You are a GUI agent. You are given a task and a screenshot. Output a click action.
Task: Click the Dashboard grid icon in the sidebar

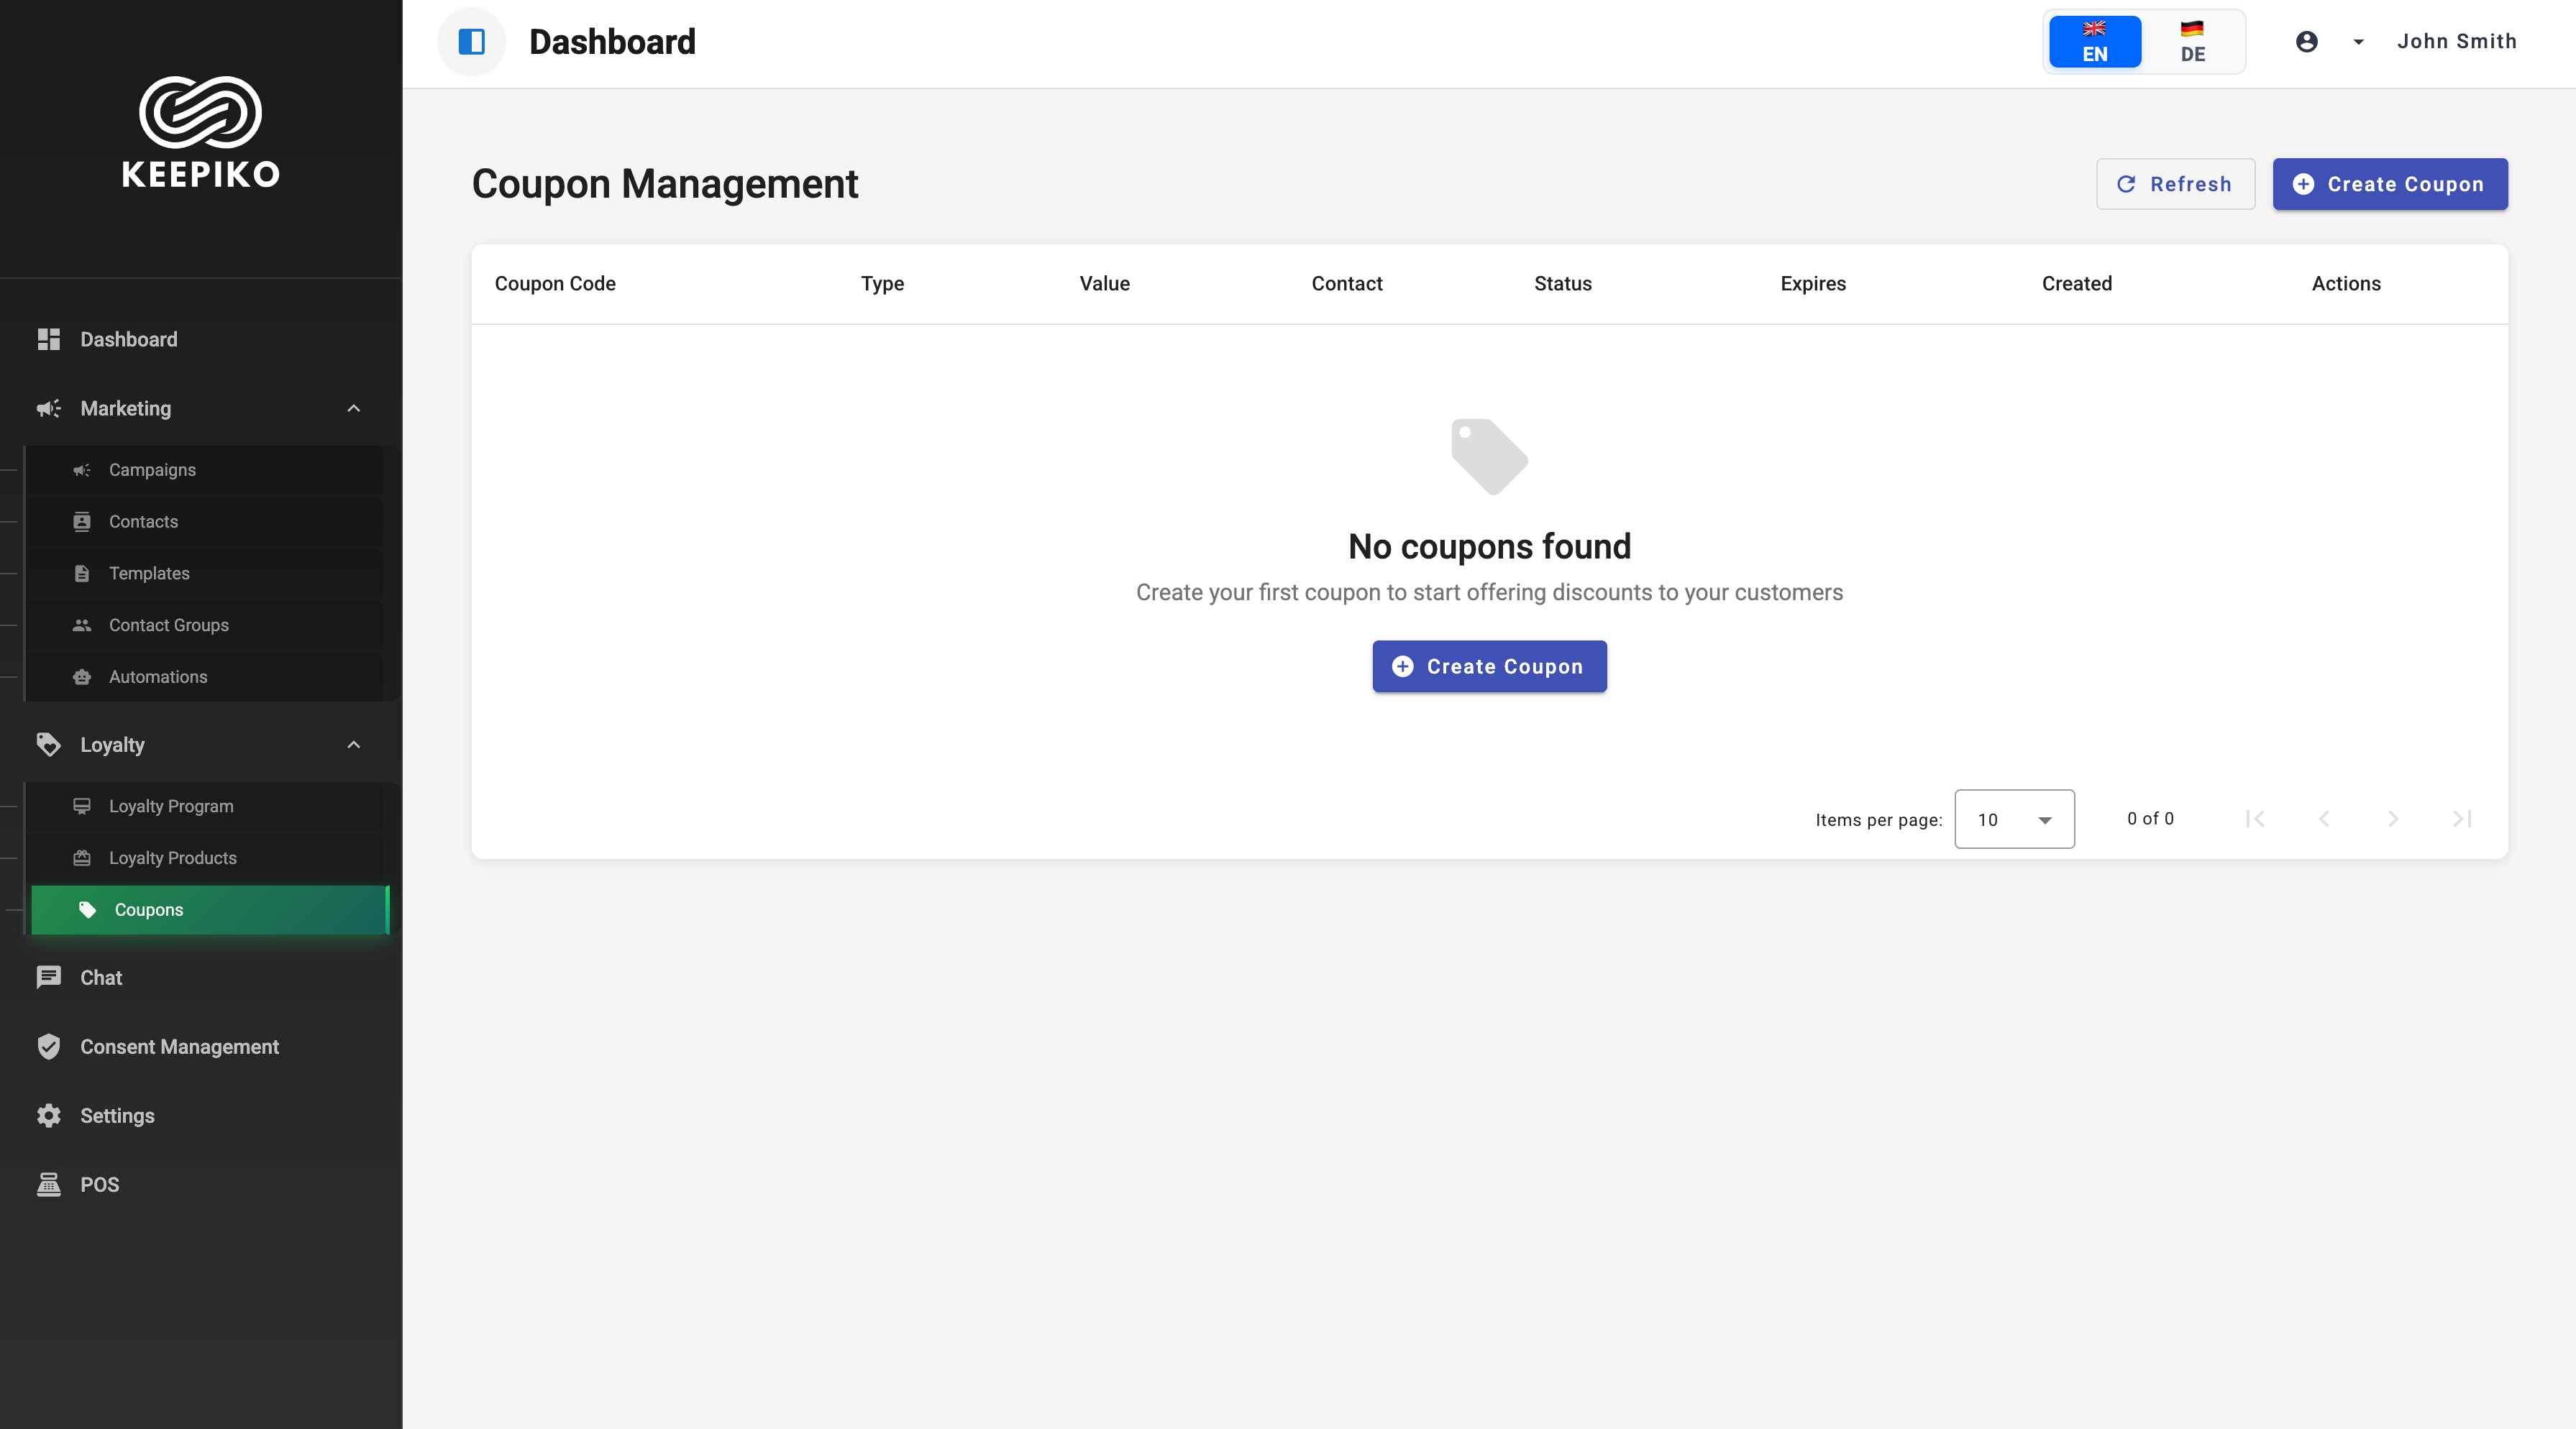(48, 340)
